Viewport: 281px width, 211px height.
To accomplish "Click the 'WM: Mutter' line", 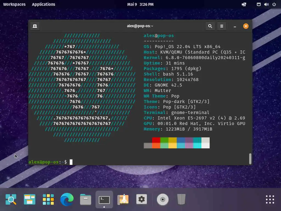I will (x=157, y=91).
